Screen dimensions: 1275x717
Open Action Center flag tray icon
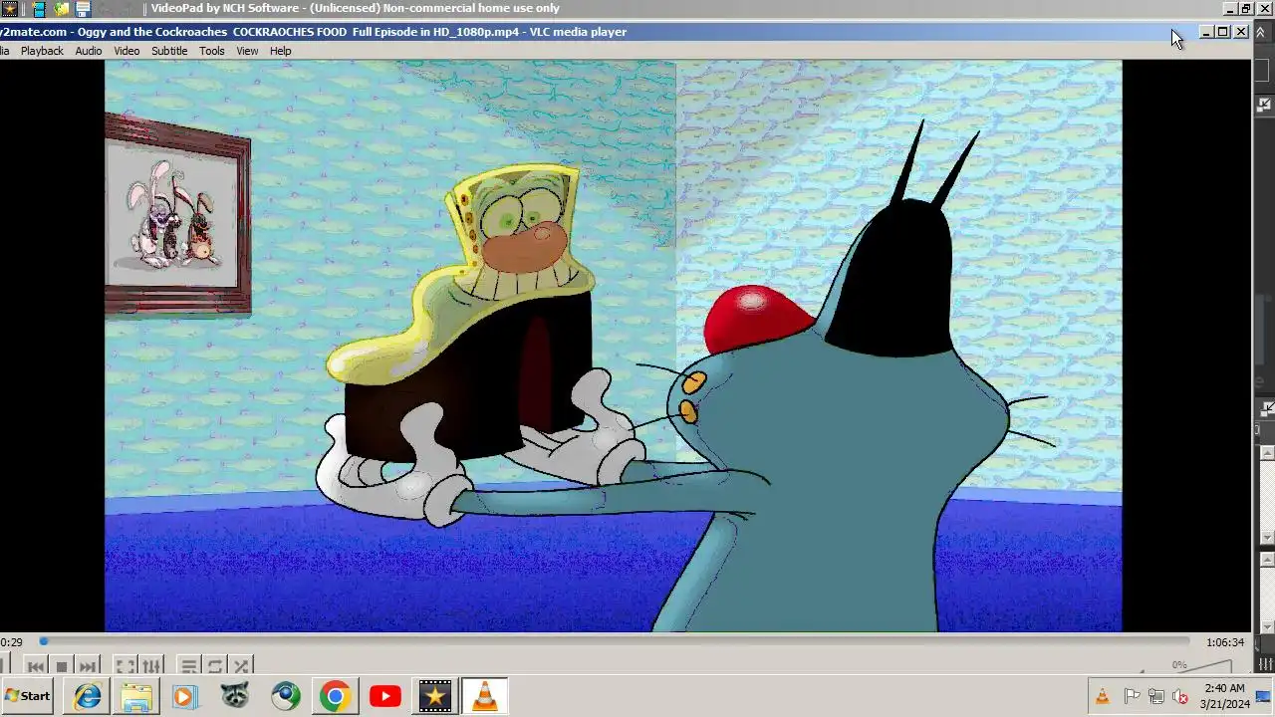1133,696
